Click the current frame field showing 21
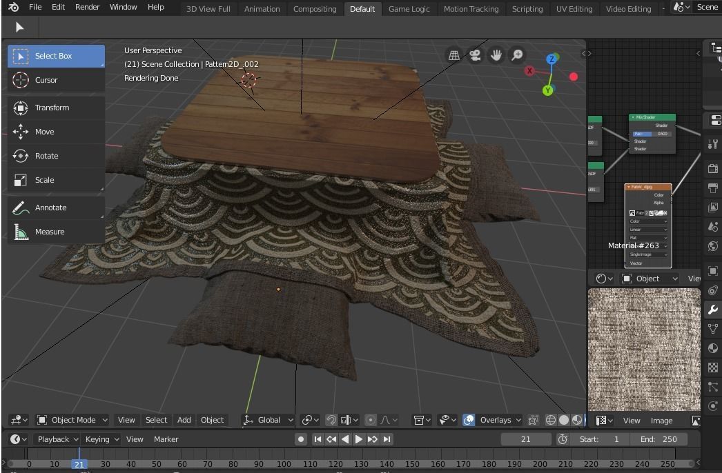Screen dimensions: 722x473 (526, 439)
